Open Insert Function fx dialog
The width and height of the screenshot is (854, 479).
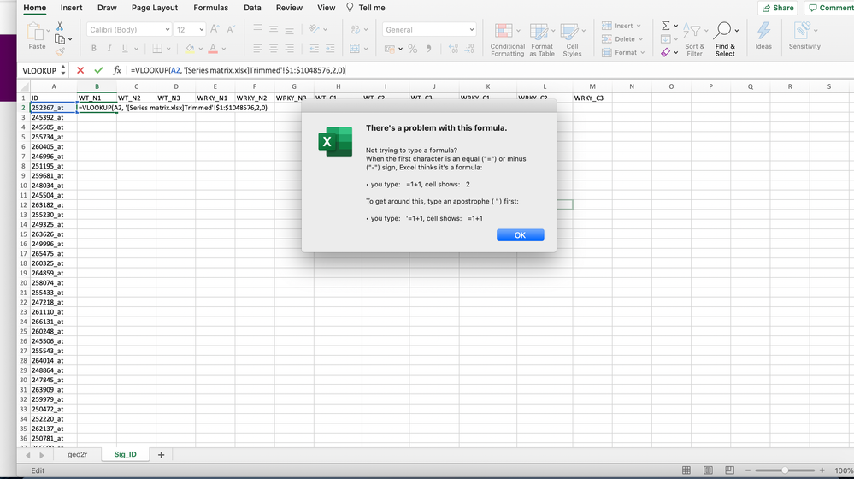click(116, 70)
